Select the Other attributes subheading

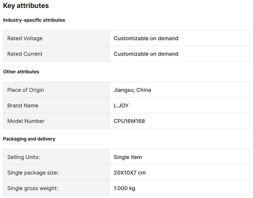pos(21,72)
